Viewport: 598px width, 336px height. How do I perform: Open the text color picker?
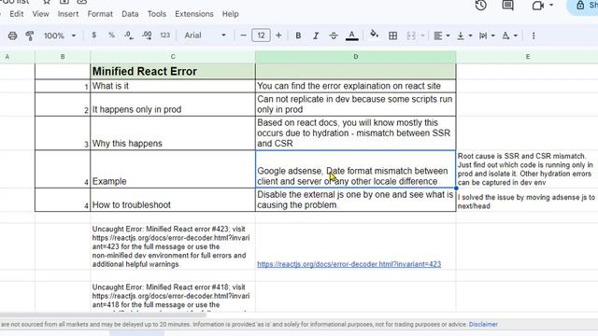pyautogui.click(x=351, y=35)
